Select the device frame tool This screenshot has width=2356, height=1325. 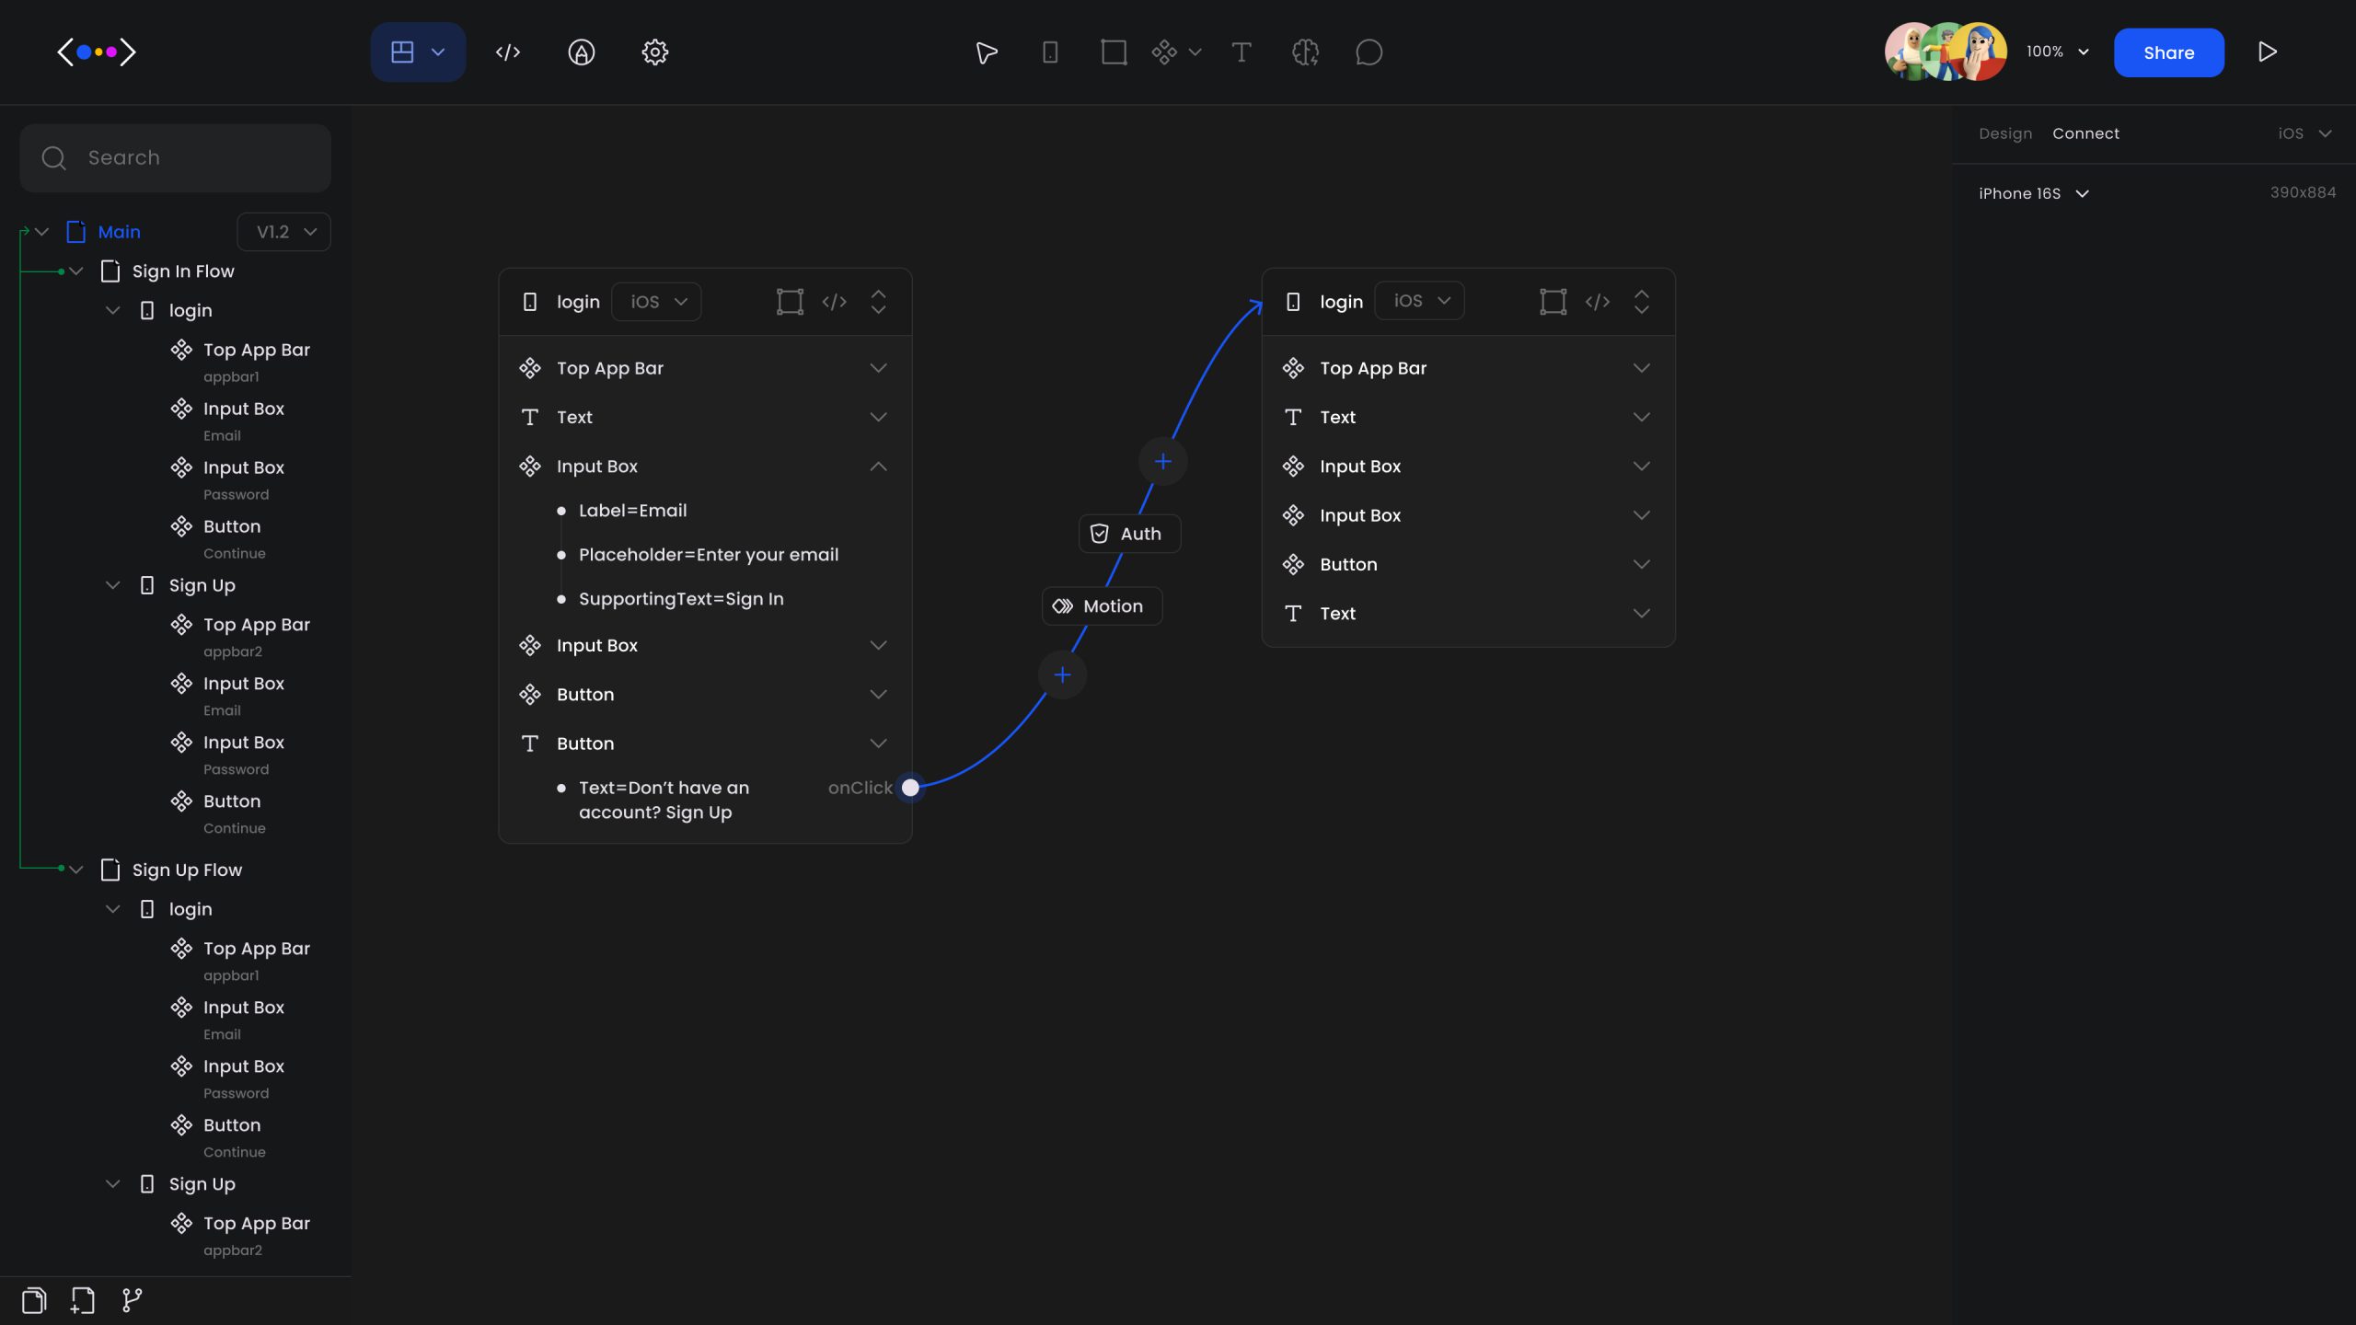1050,52
